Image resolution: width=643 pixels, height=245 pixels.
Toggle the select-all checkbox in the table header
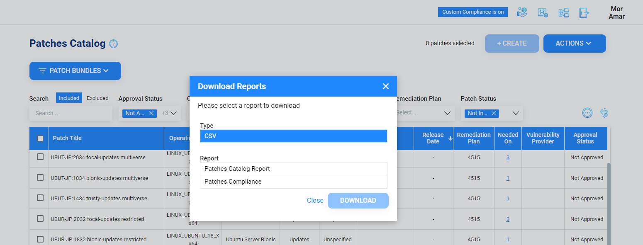39,138
